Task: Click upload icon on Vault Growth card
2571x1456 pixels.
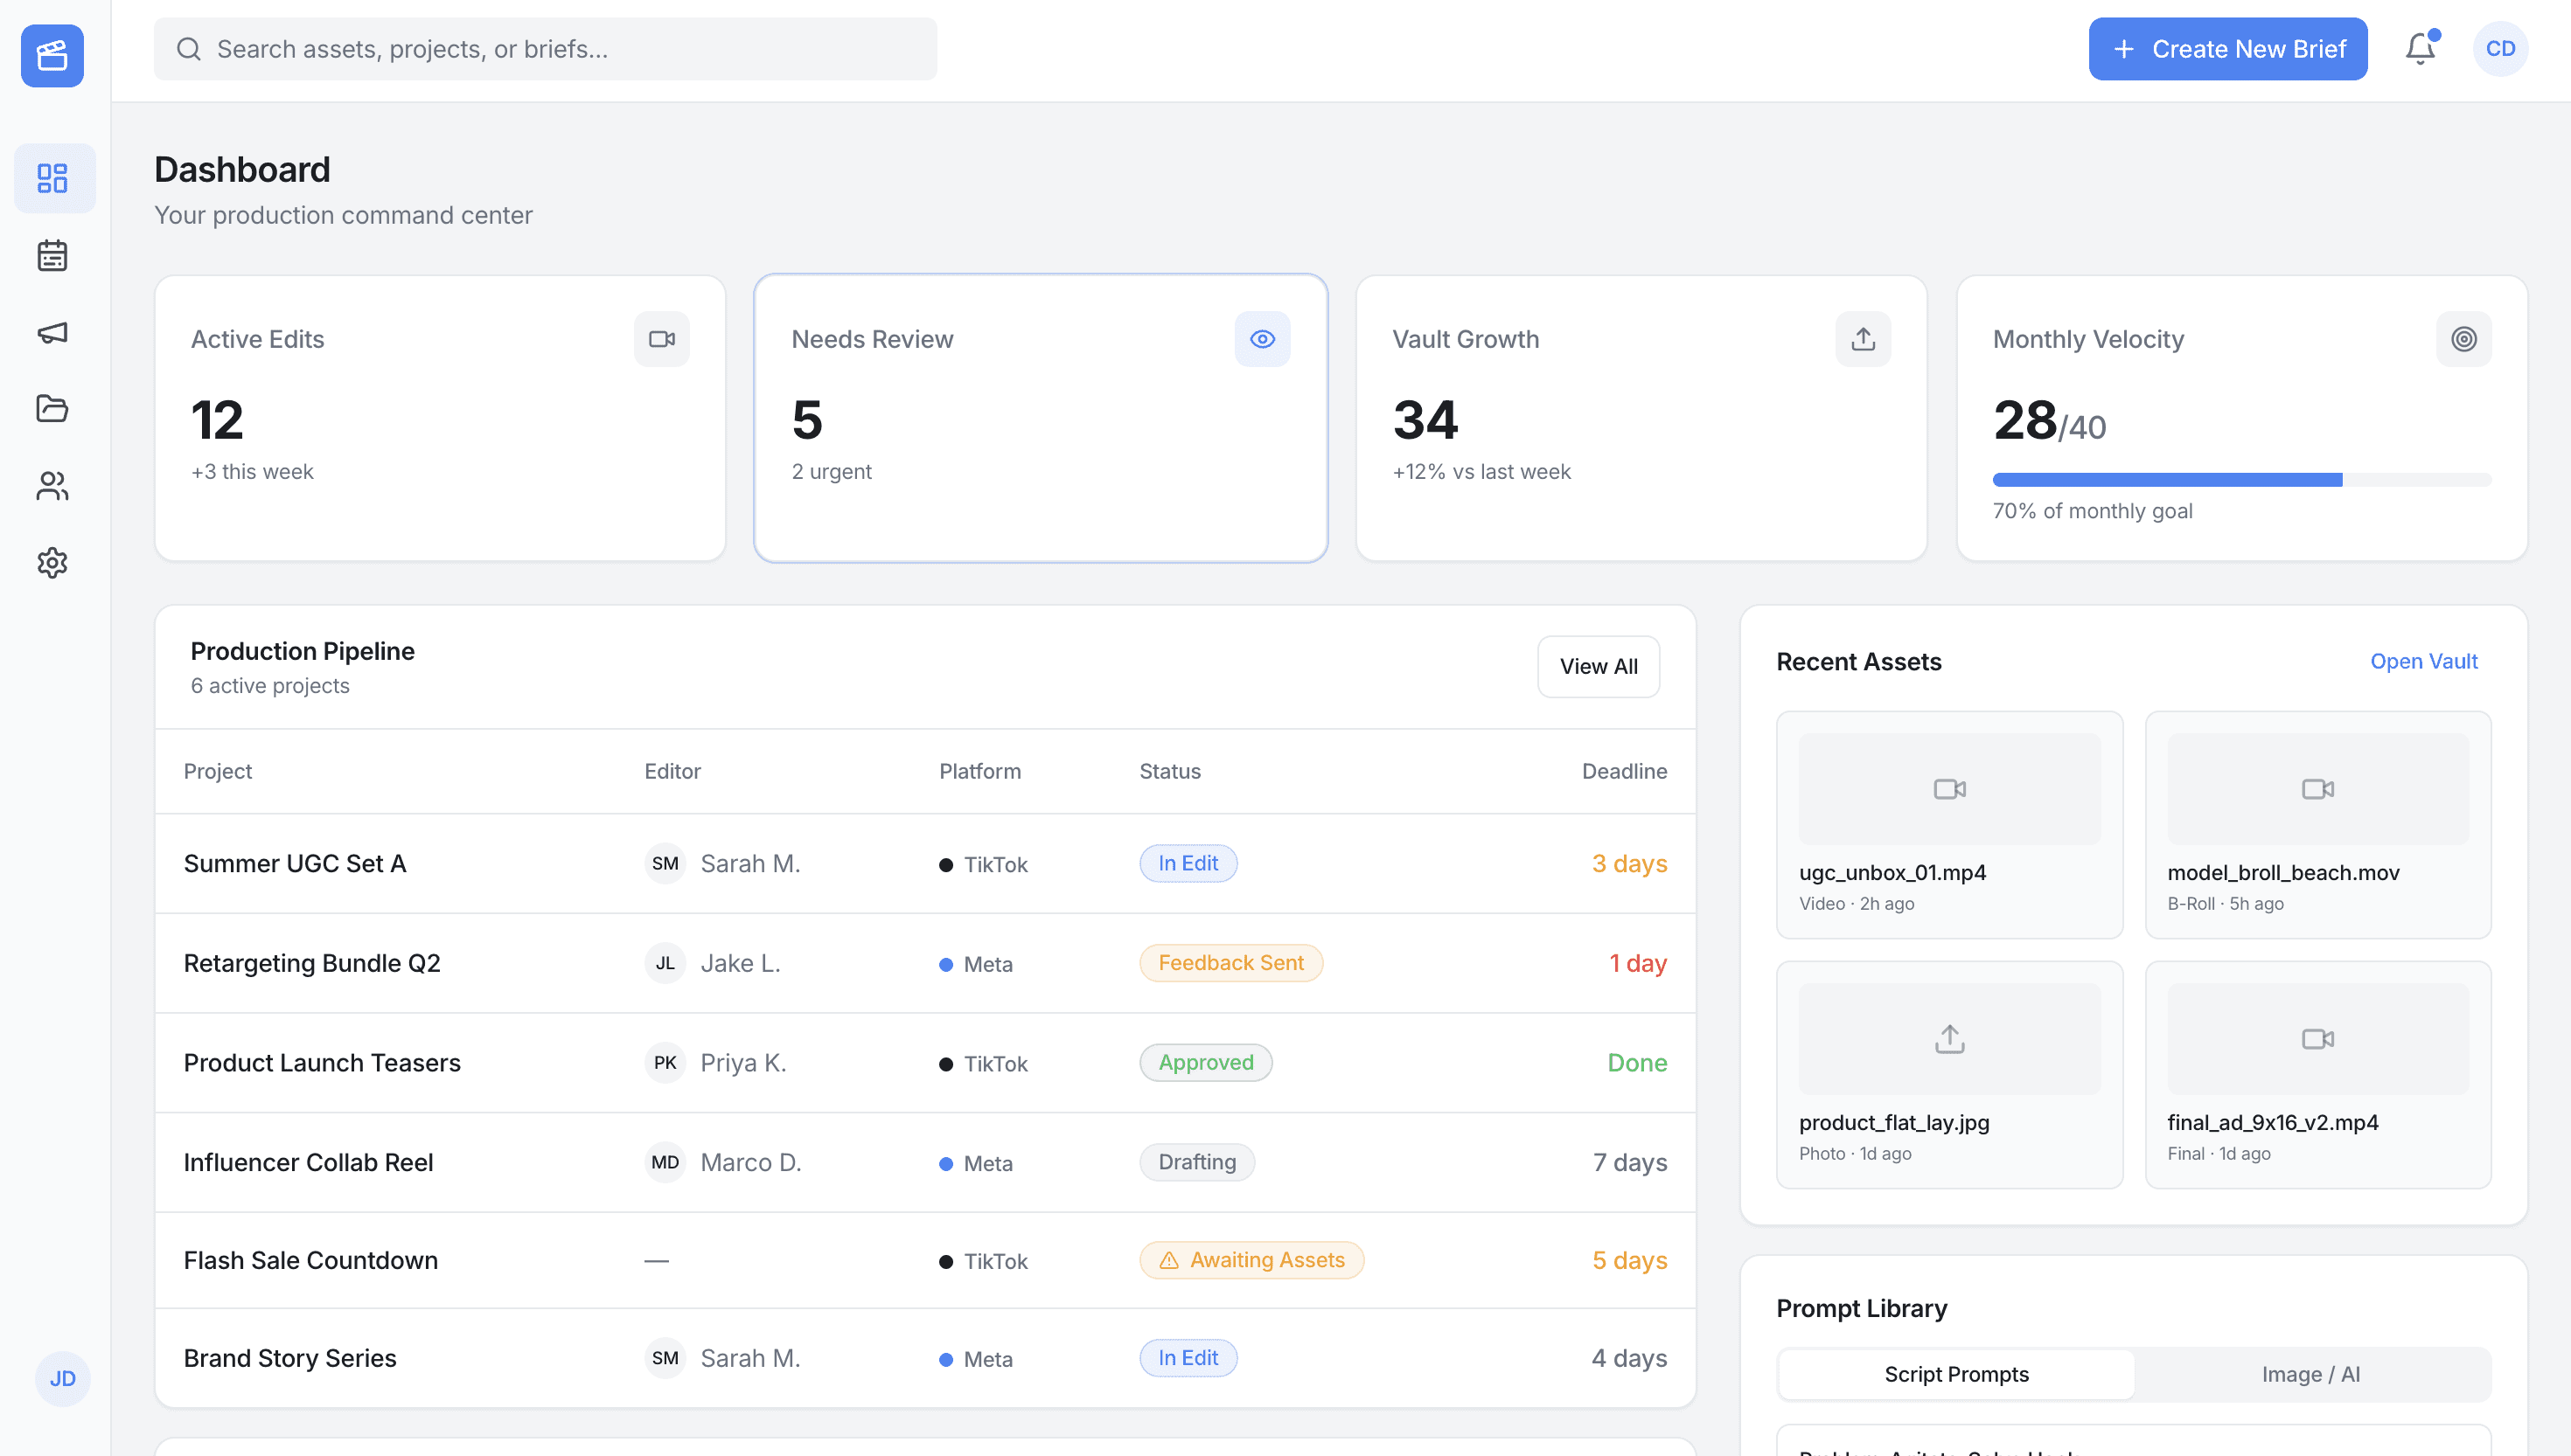Action: pyautogui.click(x=1863, y=340)
